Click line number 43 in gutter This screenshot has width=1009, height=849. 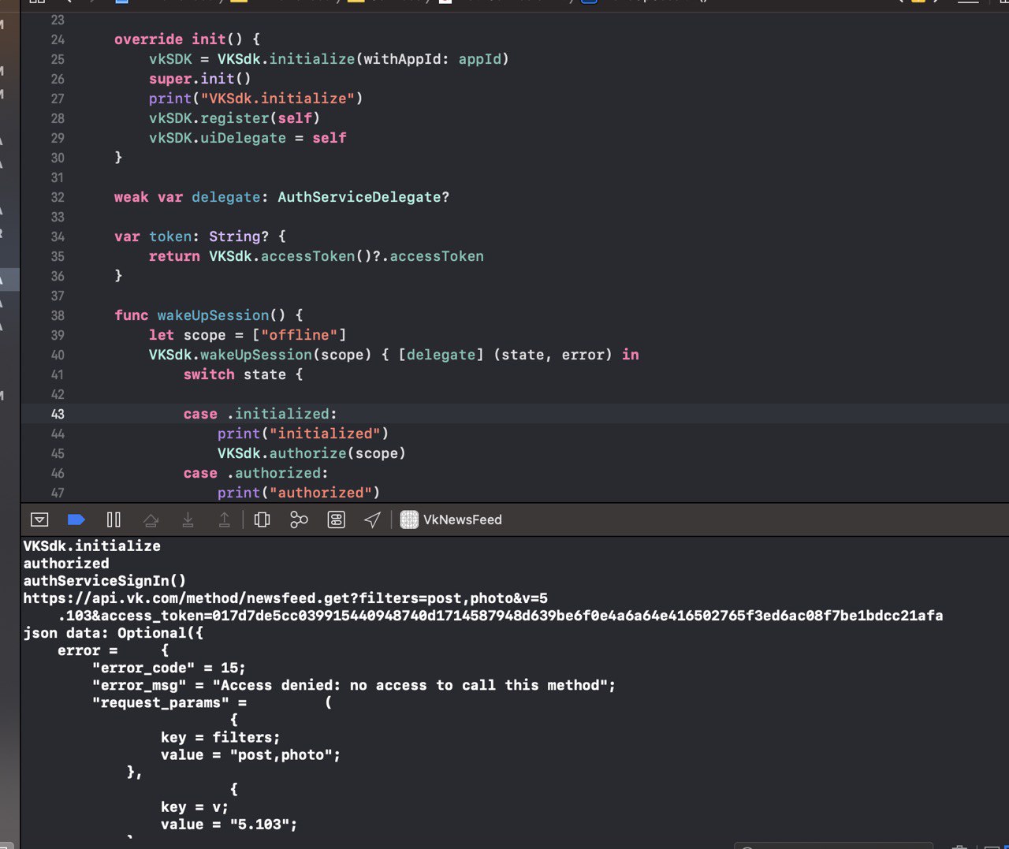[58, 414]
